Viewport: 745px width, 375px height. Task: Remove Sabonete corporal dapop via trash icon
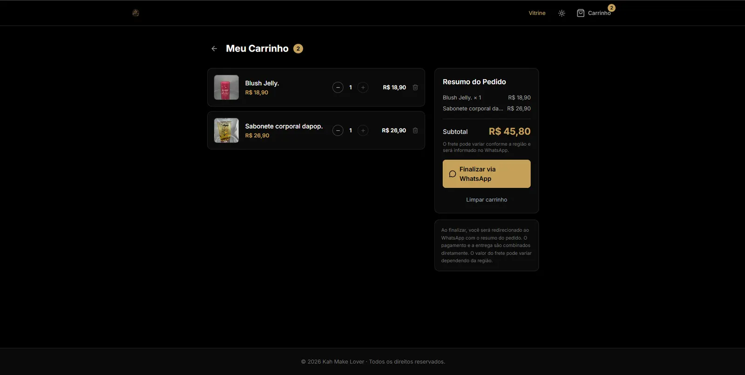point(415,130)
